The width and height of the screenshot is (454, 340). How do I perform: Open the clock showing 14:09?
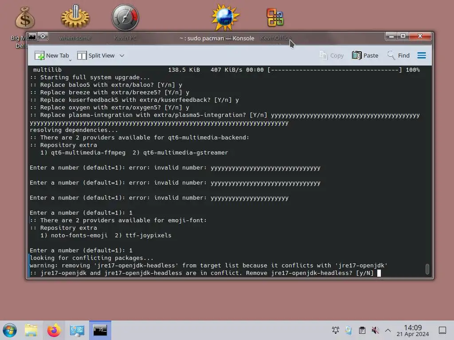tap(413, 330)
